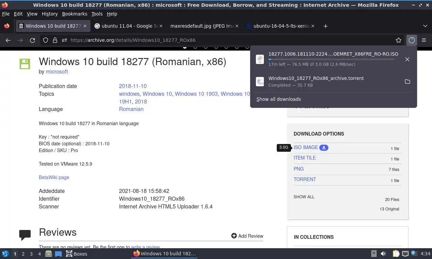Switch to the ubuntu 11.04 Google tab
Image resolution: width=432 pixels, height=259 pixels.
(128, 26)
